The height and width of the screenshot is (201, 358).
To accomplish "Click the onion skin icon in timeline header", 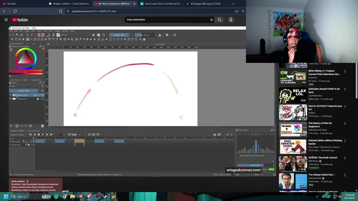I will 215,135.
